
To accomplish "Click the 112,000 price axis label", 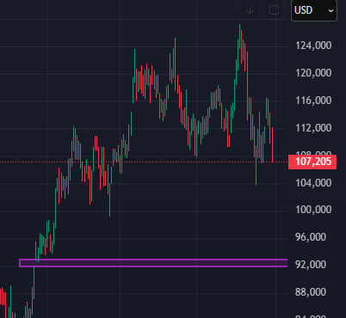I will [x=313, y=128].
